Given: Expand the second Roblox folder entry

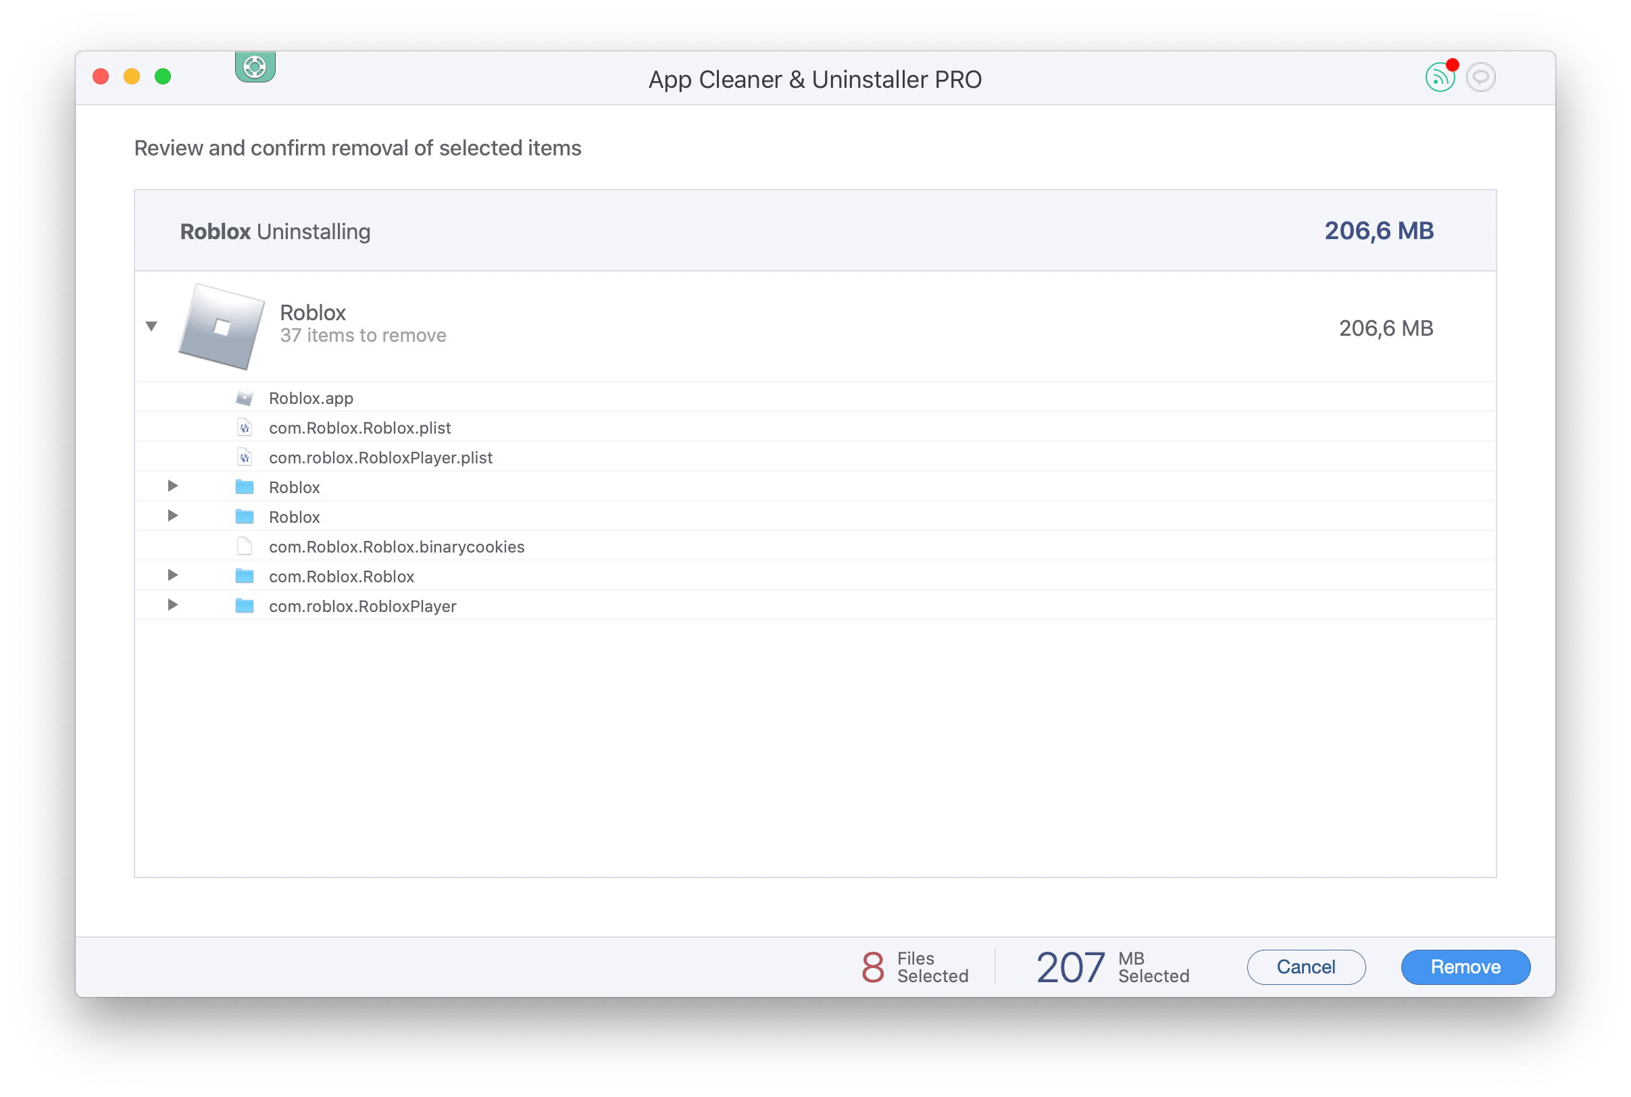Looking at the screenshot, I should point(172,517).
